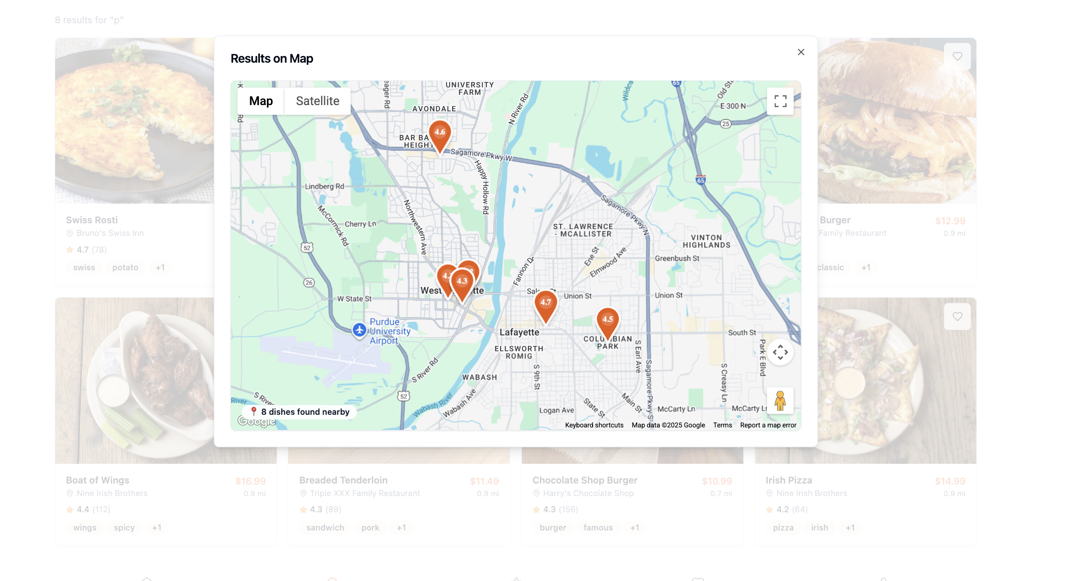Click the 4.5 rating map pin
The height and width of the screenshot is (581, 1073).
[x=607, y=320]
